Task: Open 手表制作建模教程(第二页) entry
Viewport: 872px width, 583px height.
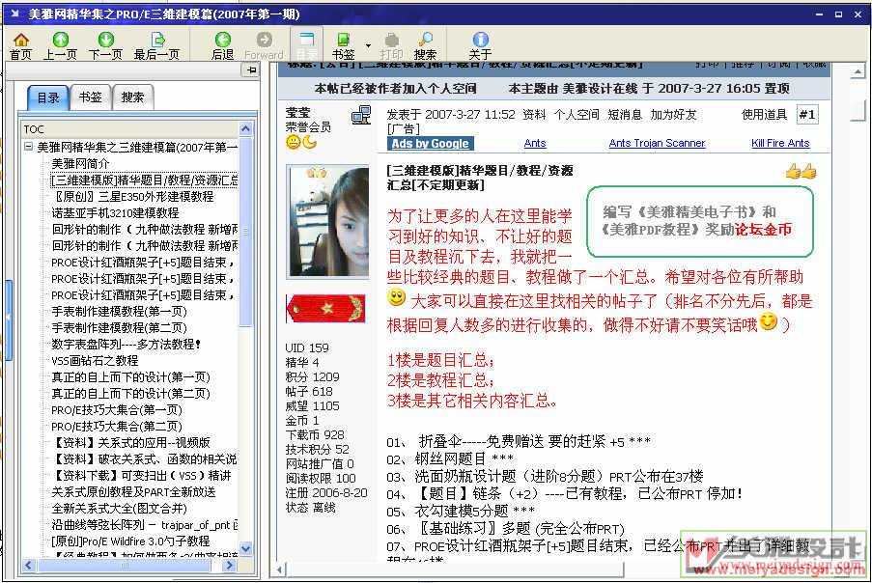Action: 119,328
